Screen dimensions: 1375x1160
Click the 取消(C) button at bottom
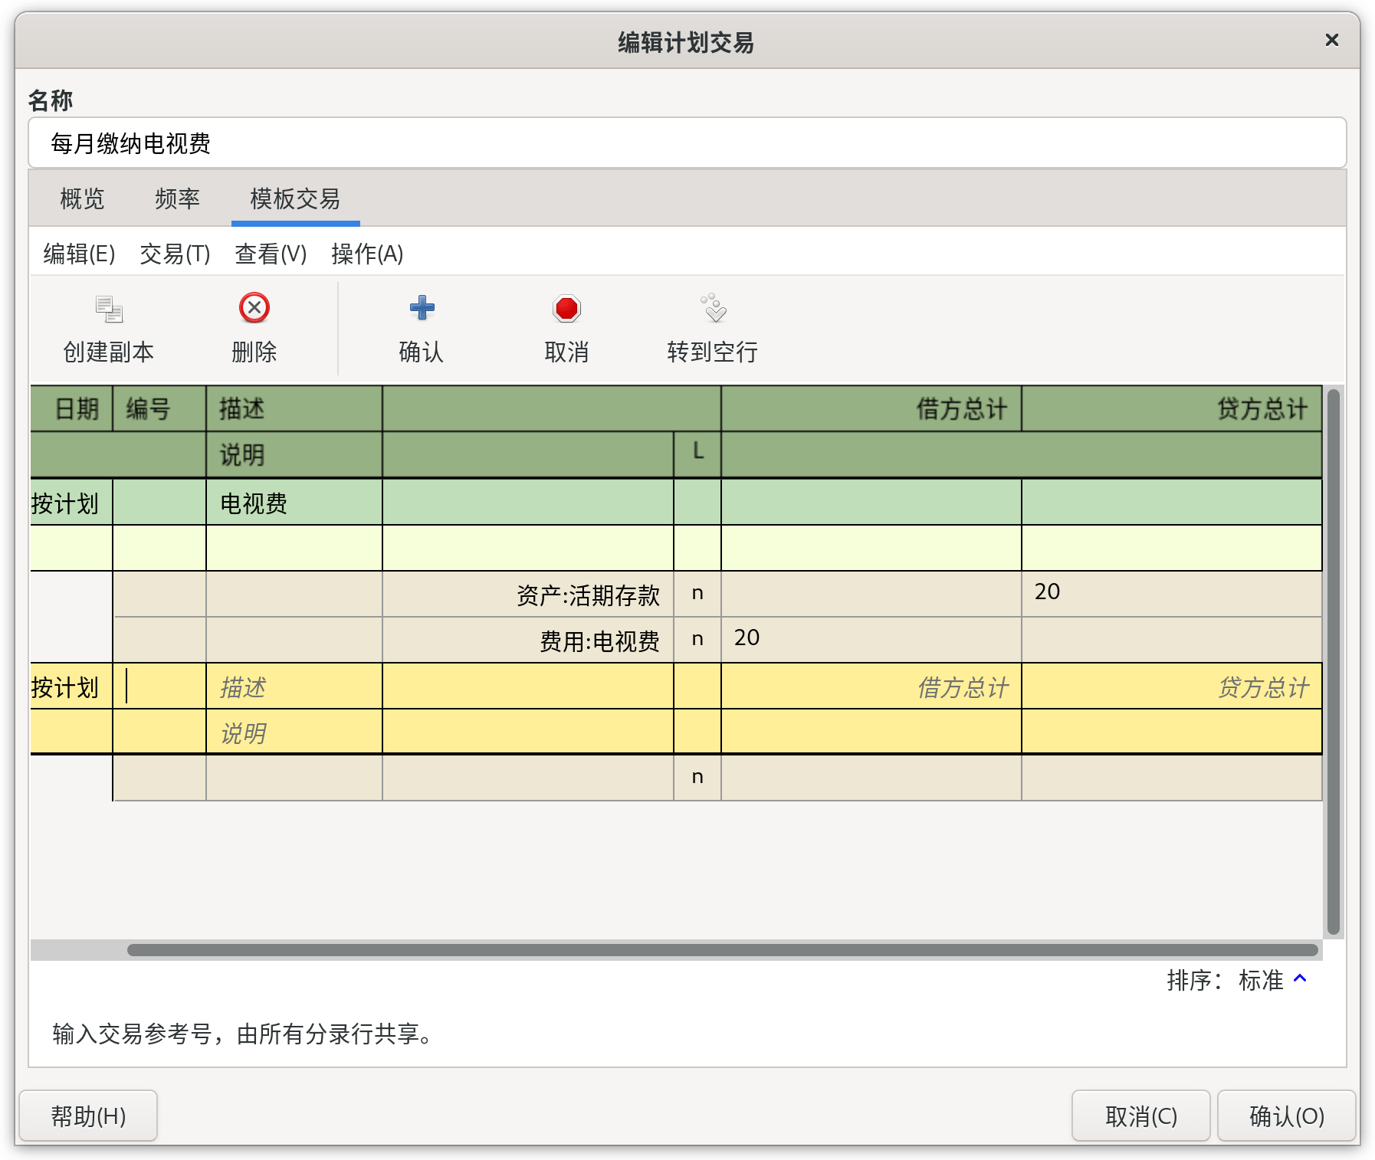[1140, 1116]
